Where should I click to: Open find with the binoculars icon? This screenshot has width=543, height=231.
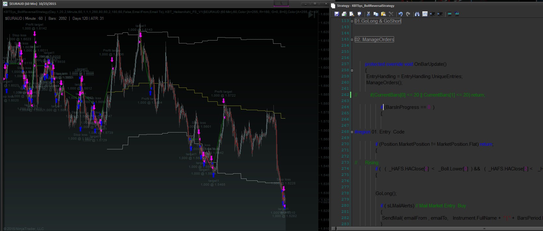(417, 14)
